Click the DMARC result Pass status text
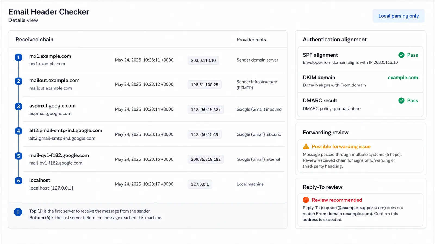435x244 pixels. tap(412, 101)
